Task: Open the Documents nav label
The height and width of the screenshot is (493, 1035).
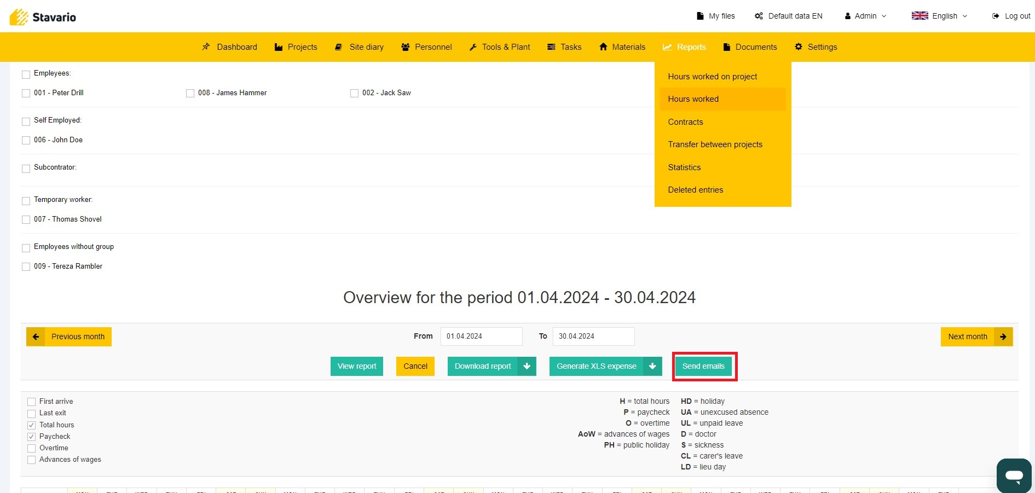Action: [756, 47]
